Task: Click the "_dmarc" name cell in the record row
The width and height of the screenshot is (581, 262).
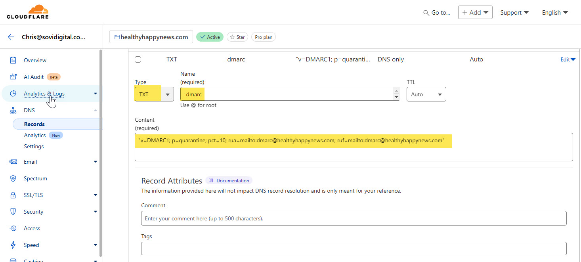Action: click(235, 59)
